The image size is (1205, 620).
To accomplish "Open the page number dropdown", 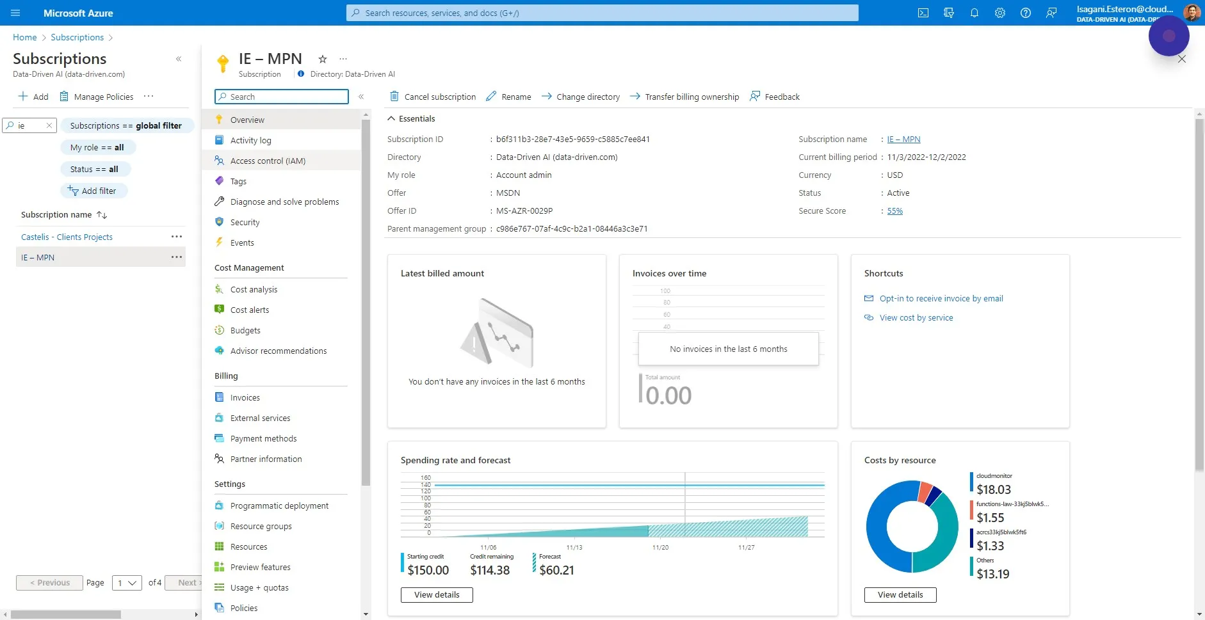I will click(x=127, y=583).
